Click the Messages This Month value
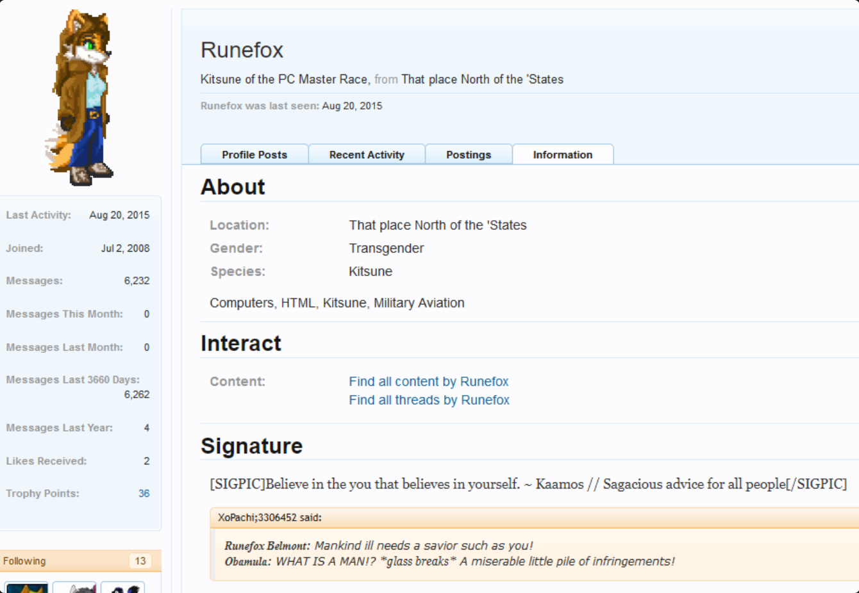This screenshot has width=859, height=593. click(147, 314)
